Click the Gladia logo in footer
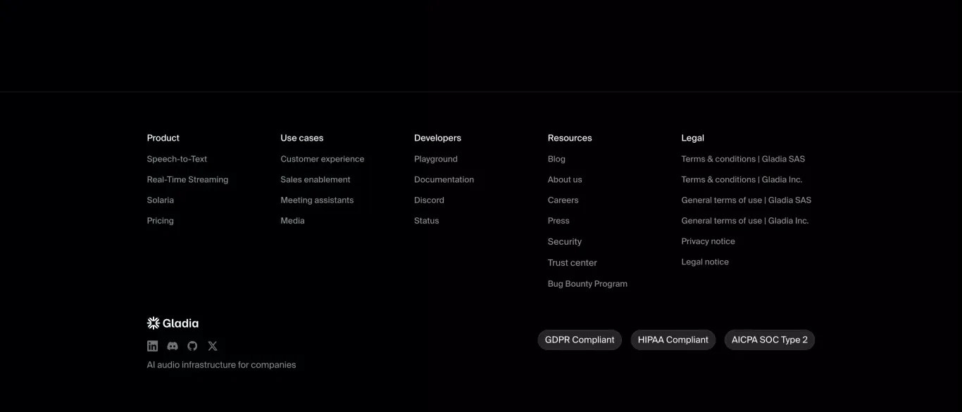The height and width of the screenshot is (412, 962). coord(173,323)
